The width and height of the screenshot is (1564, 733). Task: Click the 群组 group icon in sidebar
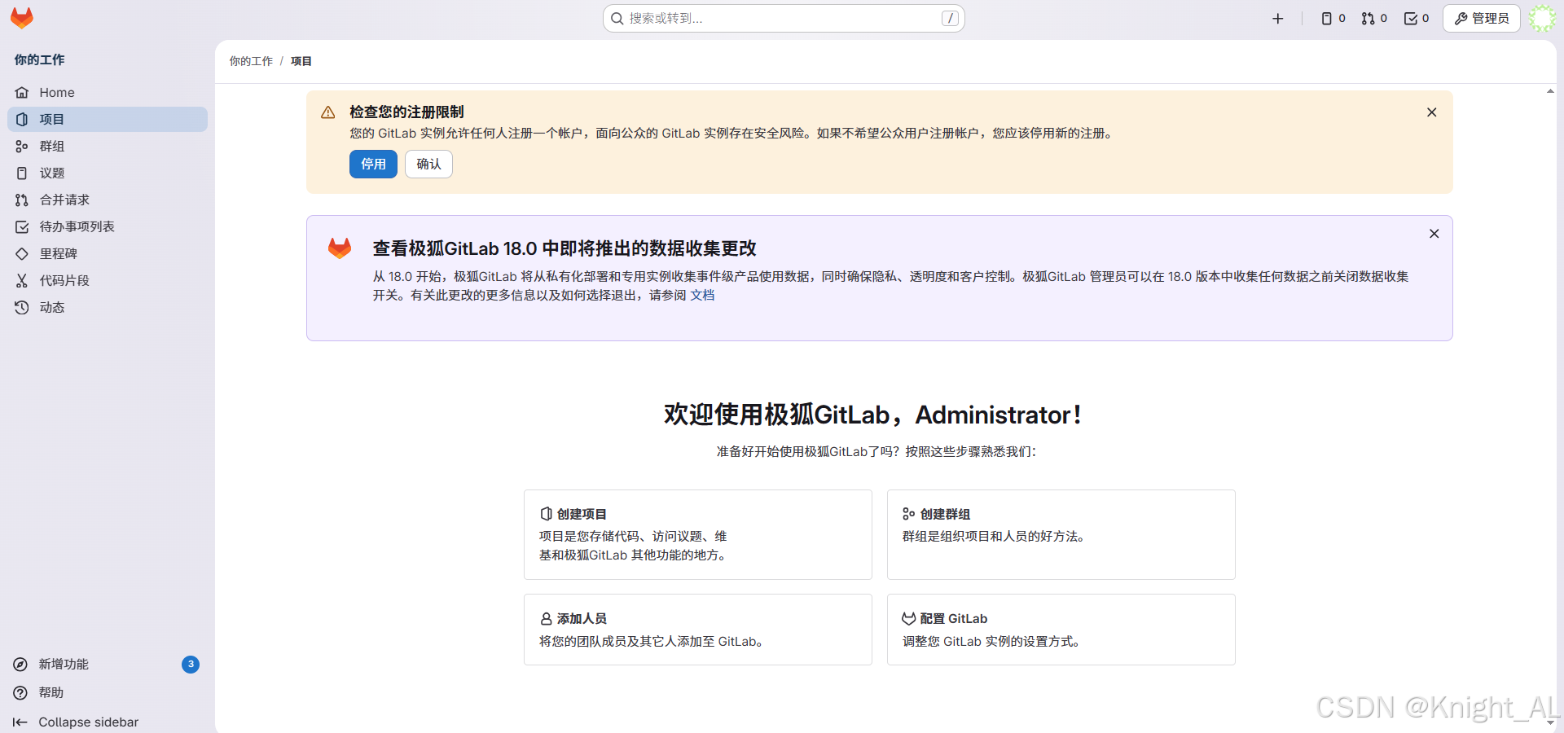tap(22, 146)
